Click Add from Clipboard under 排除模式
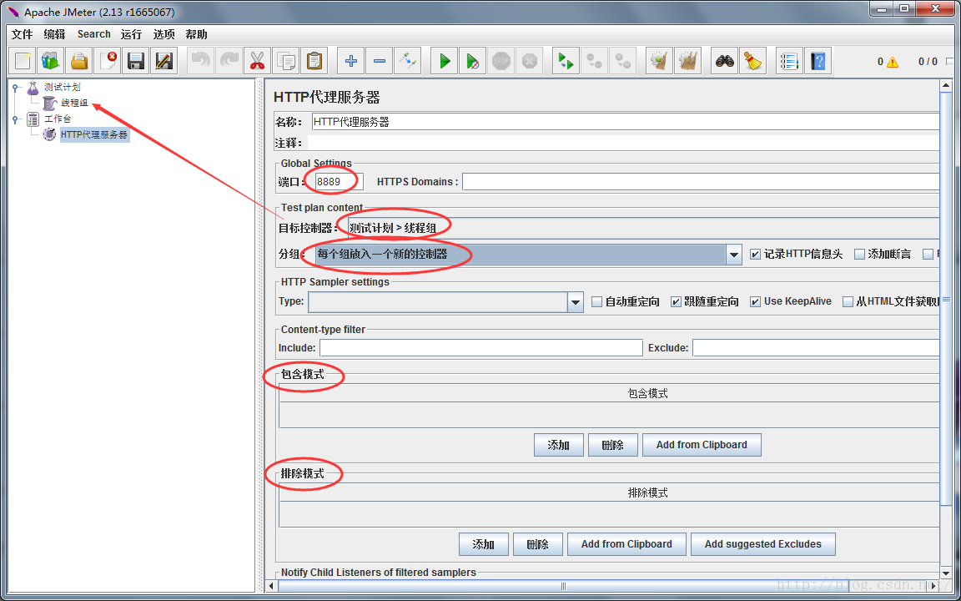Image resolution: width=961 pixels, height=601 pixels. pos(626,544)
